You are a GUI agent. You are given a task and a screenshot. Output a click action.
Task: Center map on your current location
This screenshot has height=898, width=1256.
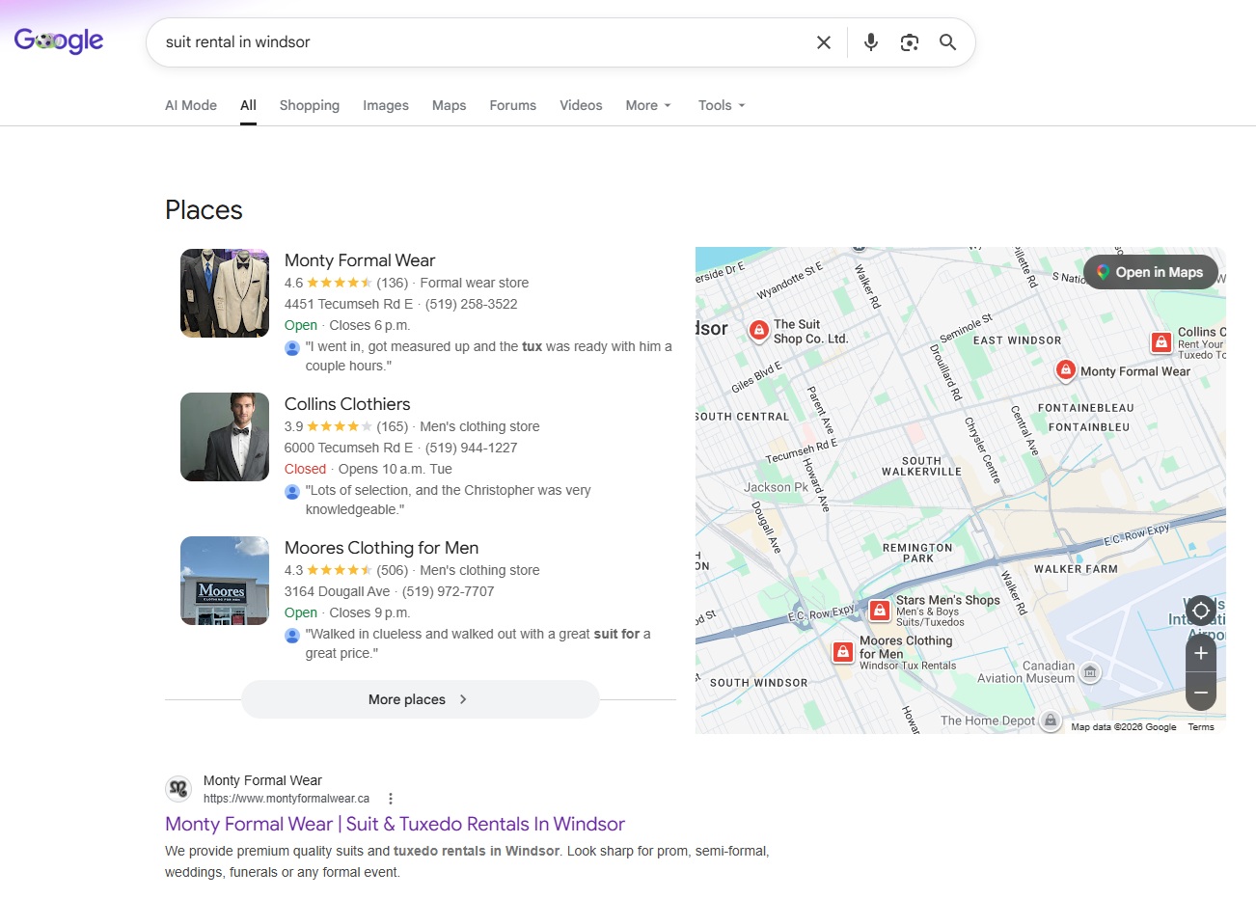(1201, 610)
